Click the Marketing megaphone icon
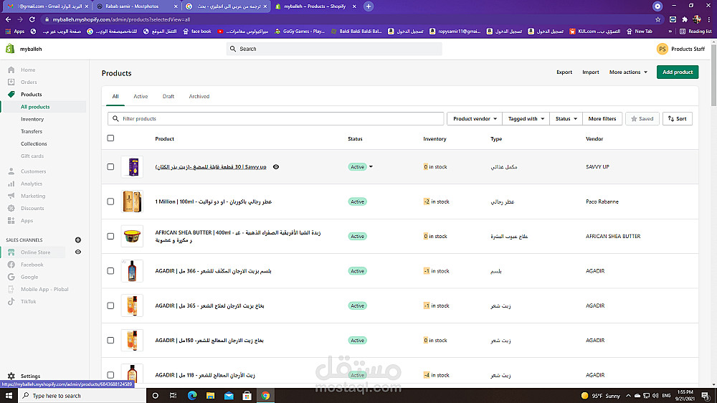The width and height of the screenshot is (717, 403). [x=11, y=196]
